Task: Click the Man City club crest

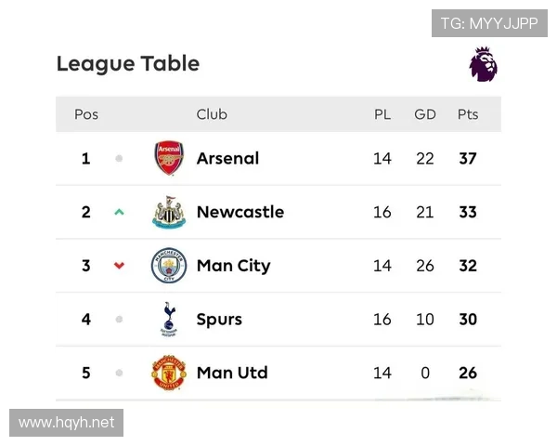Action: [x=169, y=266]
